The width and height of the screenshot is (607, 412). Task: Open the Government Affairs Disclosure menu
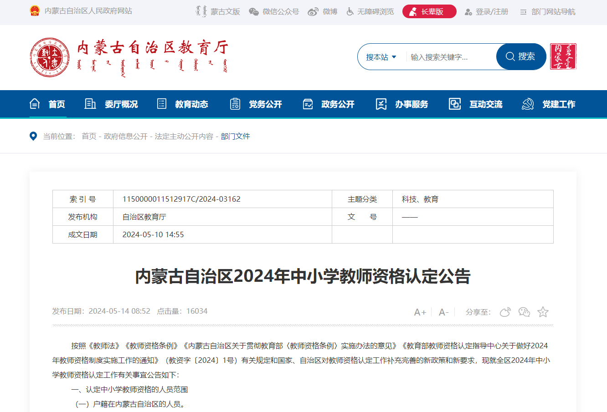point(329,104)
